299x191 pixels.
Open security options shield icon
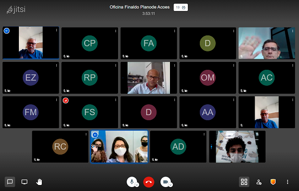pos(273,182)
